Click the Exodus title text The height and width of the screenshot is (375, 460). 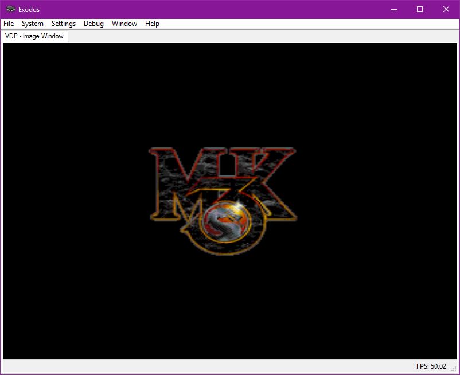coord(29,10)
